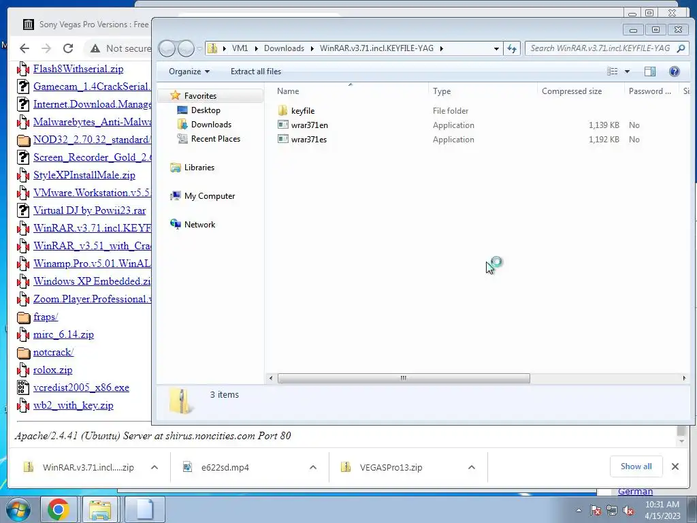The width and height of the screenshot is (697, 523).
Task: Click Chrome forward arrow
Action: (x=46, y=48)
